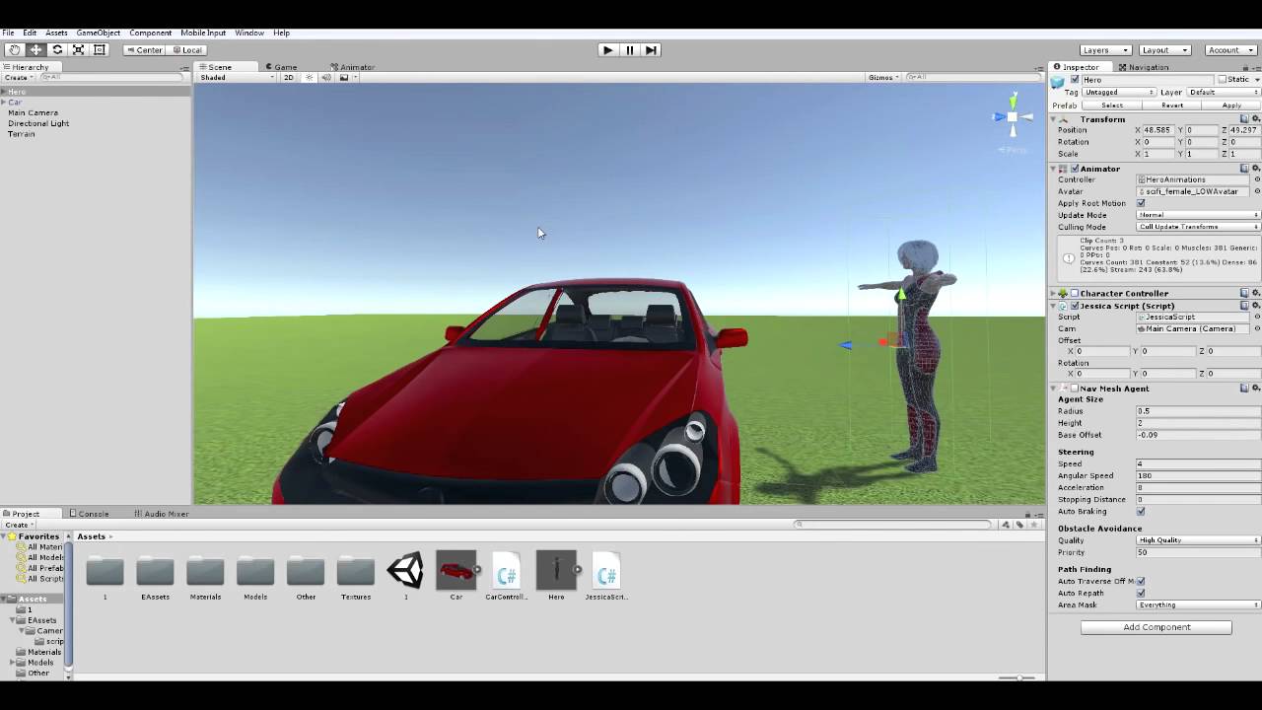This screenshot has height=710, width=1262.
Task: Pick Avatar object via circle selector
Action: click(x=1256, y=191)
